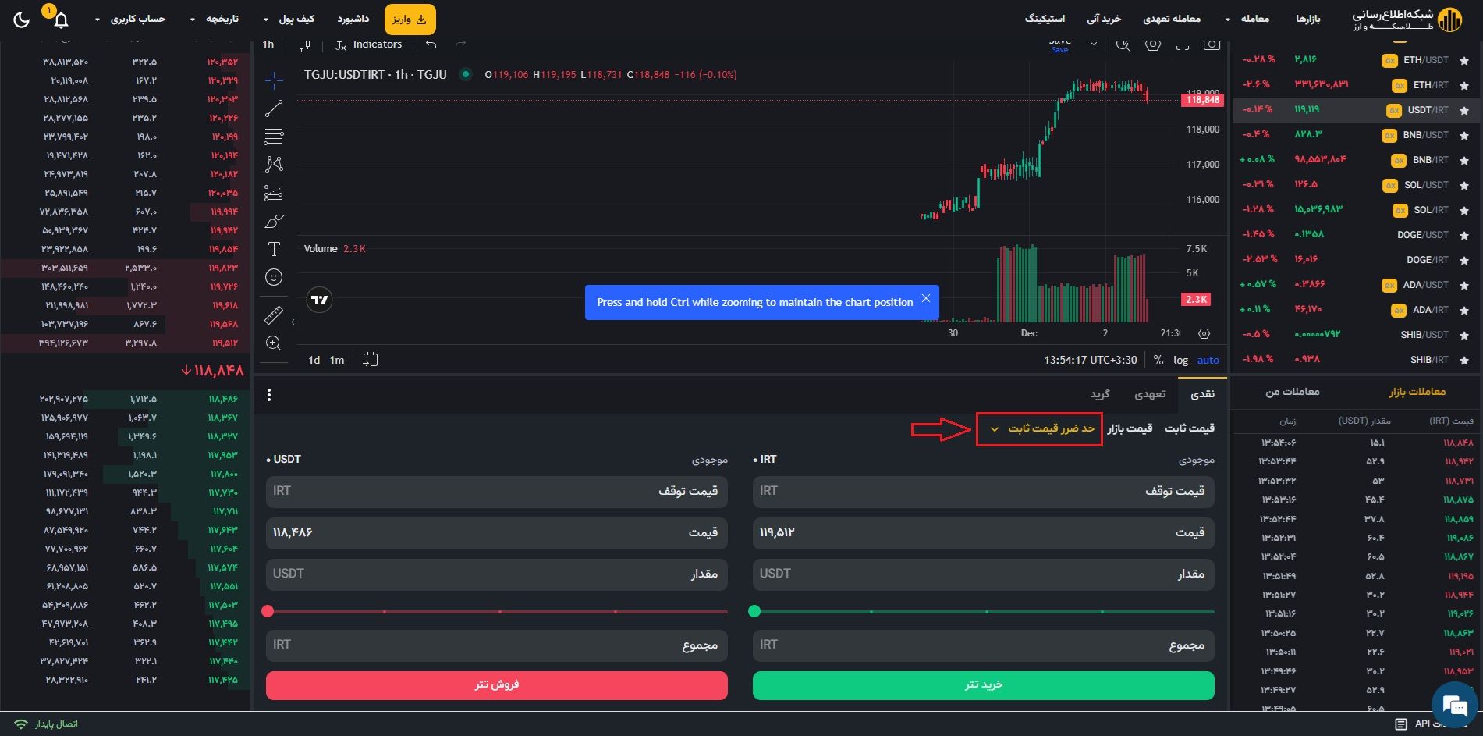Click the green buy amount slider handle

coord(754,611)
